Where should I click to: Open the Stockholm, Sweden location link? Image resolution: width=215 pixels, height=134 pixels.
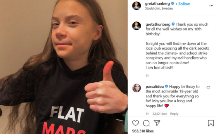click(x=159, y=8)
